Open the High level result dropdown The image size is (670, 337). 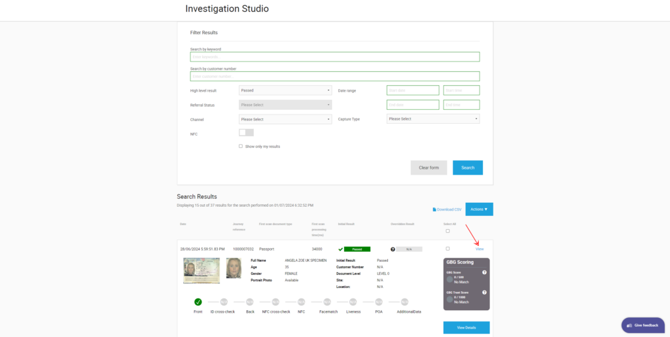coord(285,90)
